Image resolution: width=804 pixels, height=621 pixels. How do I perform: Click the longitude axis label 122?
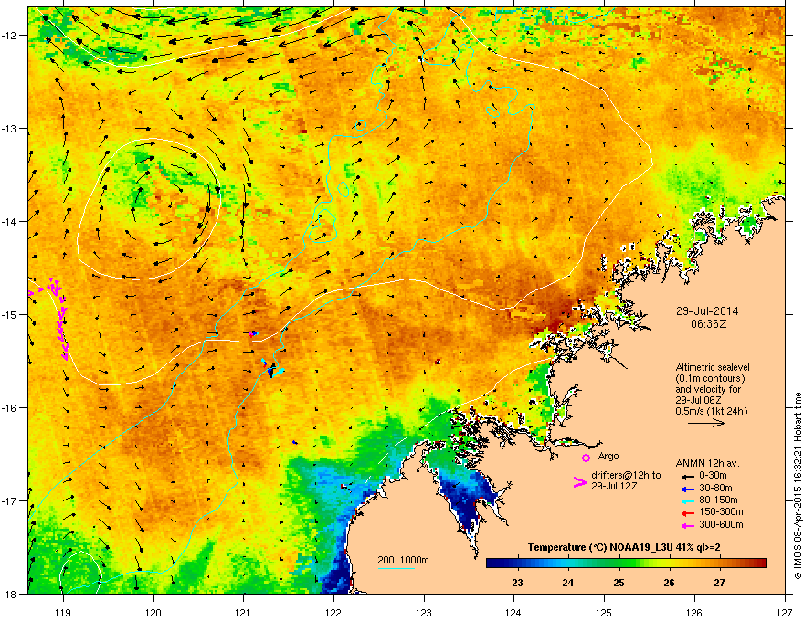[333, 613]
